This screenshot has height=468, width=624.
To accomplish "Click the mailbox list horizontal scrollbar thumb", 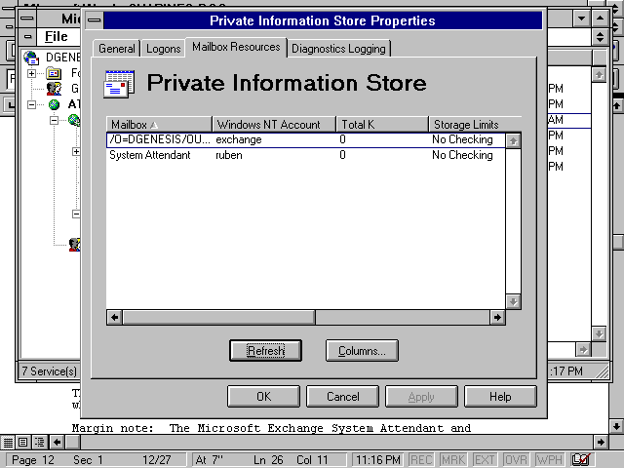I will coord(218,317).
